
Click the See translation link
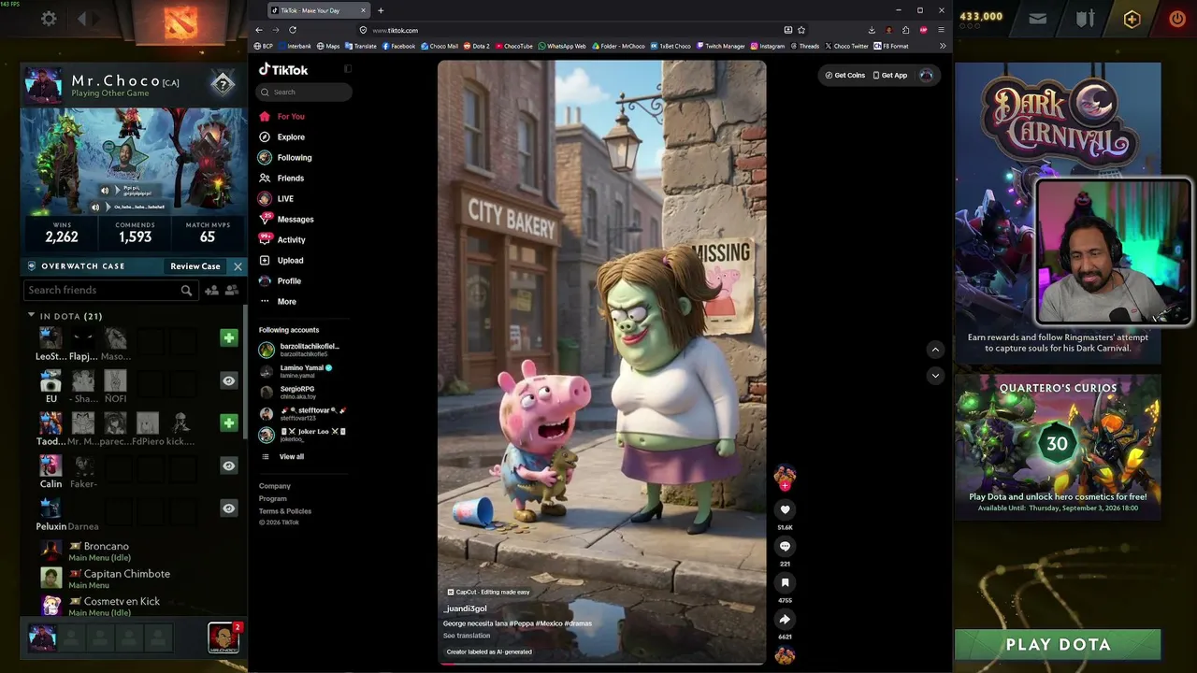tap(467, 636)
